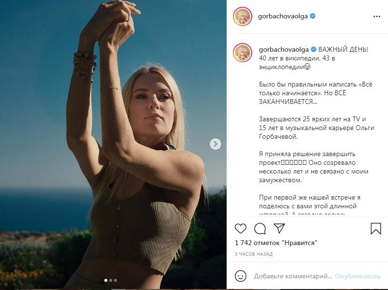Save the post with the bookmark icon
The height and width of the screenshot is (290, 388).
click(376, 229)
